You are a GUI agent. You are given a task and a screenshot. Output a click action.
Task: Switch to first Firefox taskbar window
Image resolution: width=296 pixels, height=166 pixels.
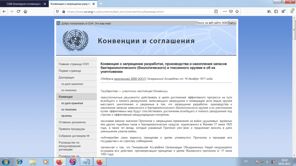tap(60, 162)
